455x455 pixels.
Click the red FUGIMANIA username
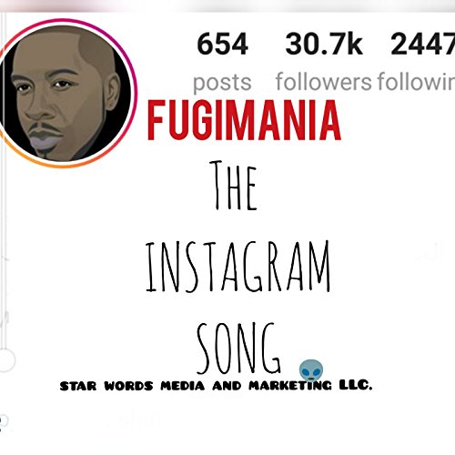(x=244, y=120)
